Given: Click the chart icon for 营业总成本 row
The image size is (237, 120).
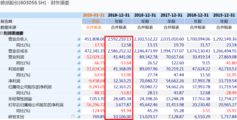Looking at the screenshot, I should (79, 51).
